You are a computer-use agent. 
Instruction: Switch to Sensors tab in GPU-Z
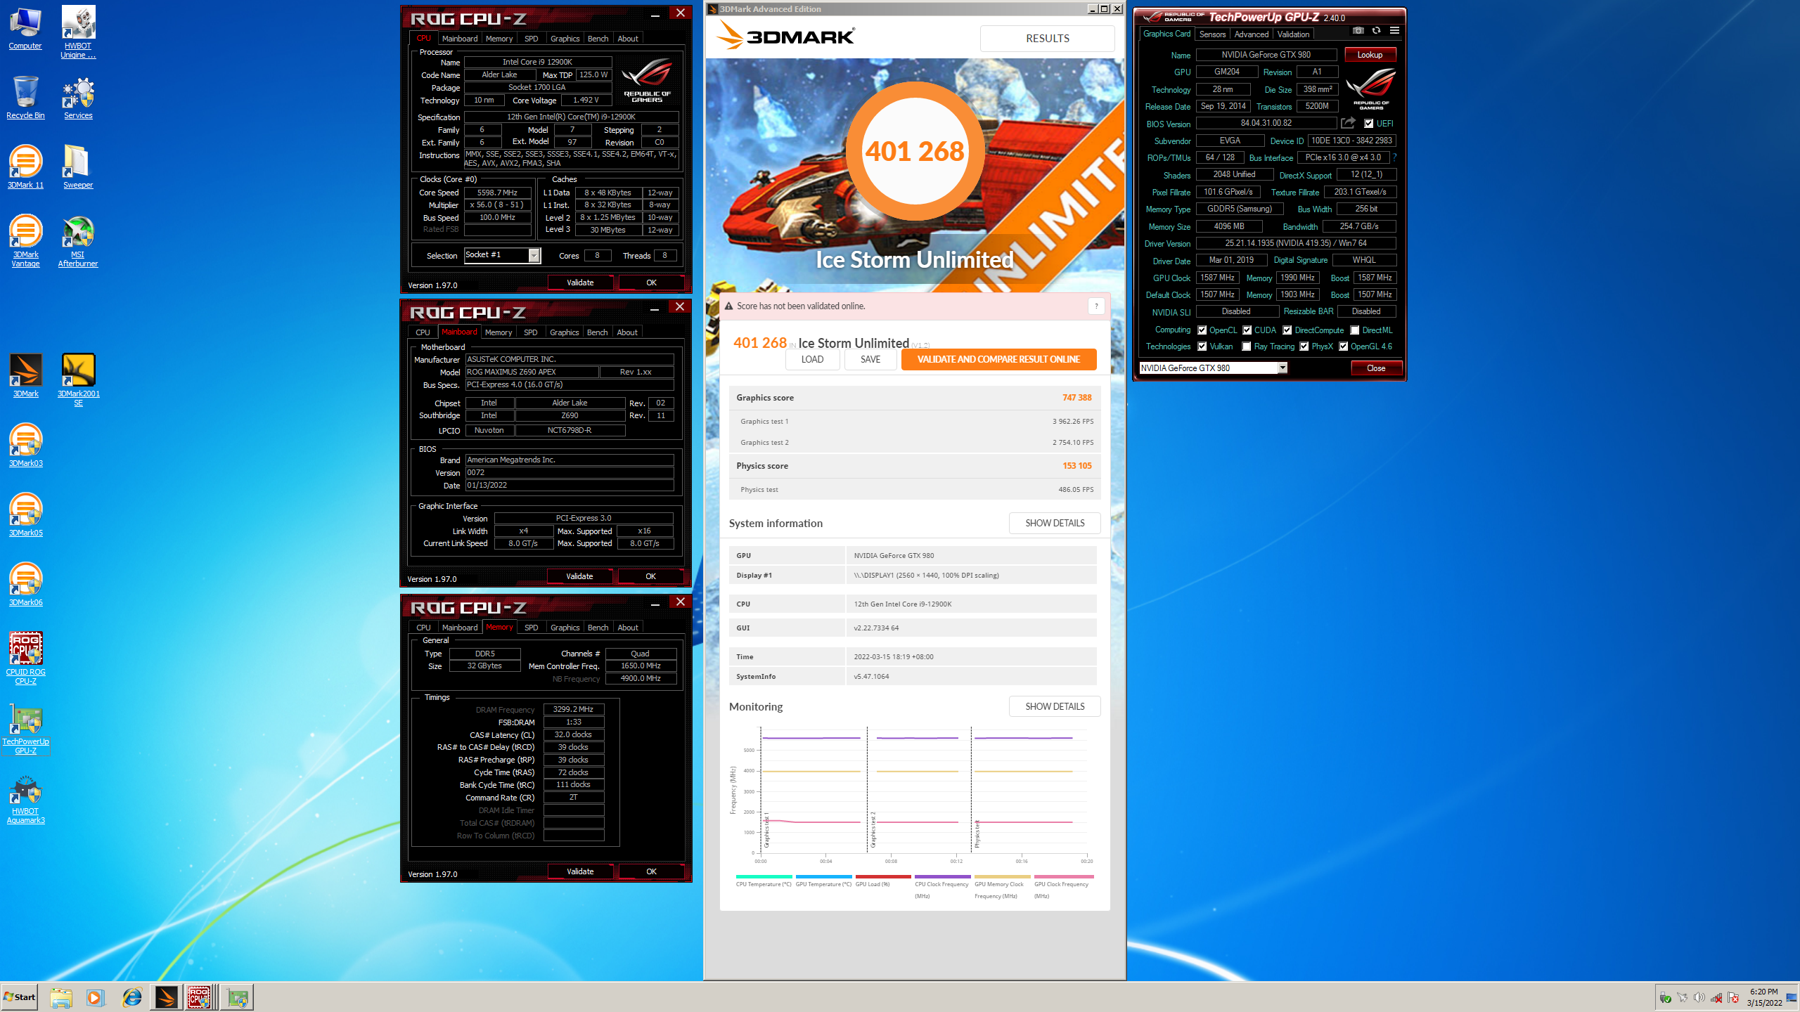1212,34
